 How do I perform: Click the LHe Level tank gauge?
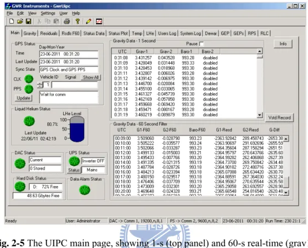(77, 129)
